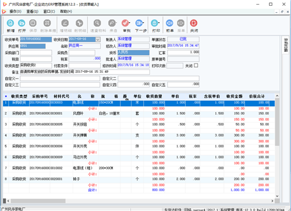Viewport: 291px width, 211px height.
Task: Click the horizontal scrollbar thumb
Action: (38, 201)
